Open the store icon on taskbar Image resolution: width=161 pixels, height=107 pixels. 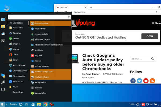[x=33, y=104]
